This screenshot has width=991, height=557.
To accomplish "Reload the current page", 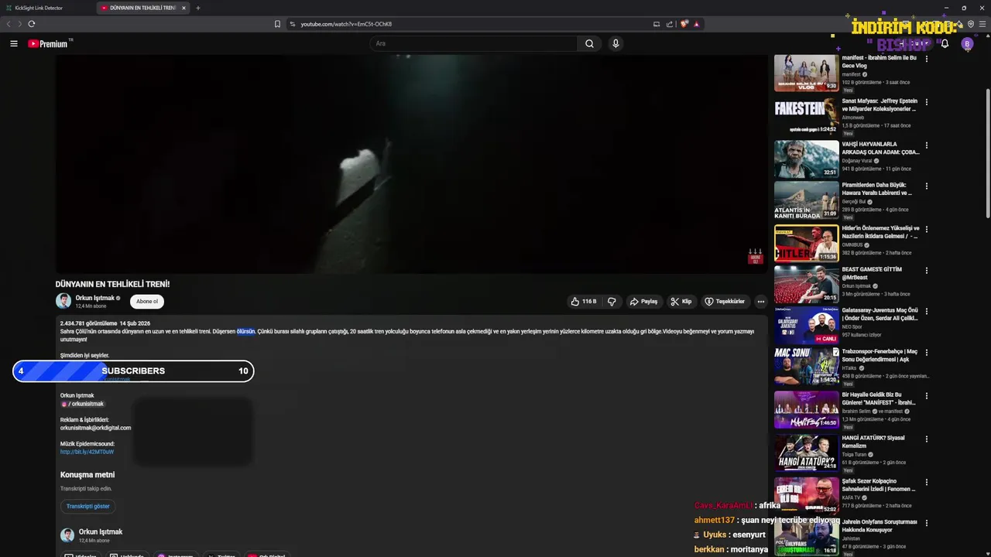I will [31, 24].
